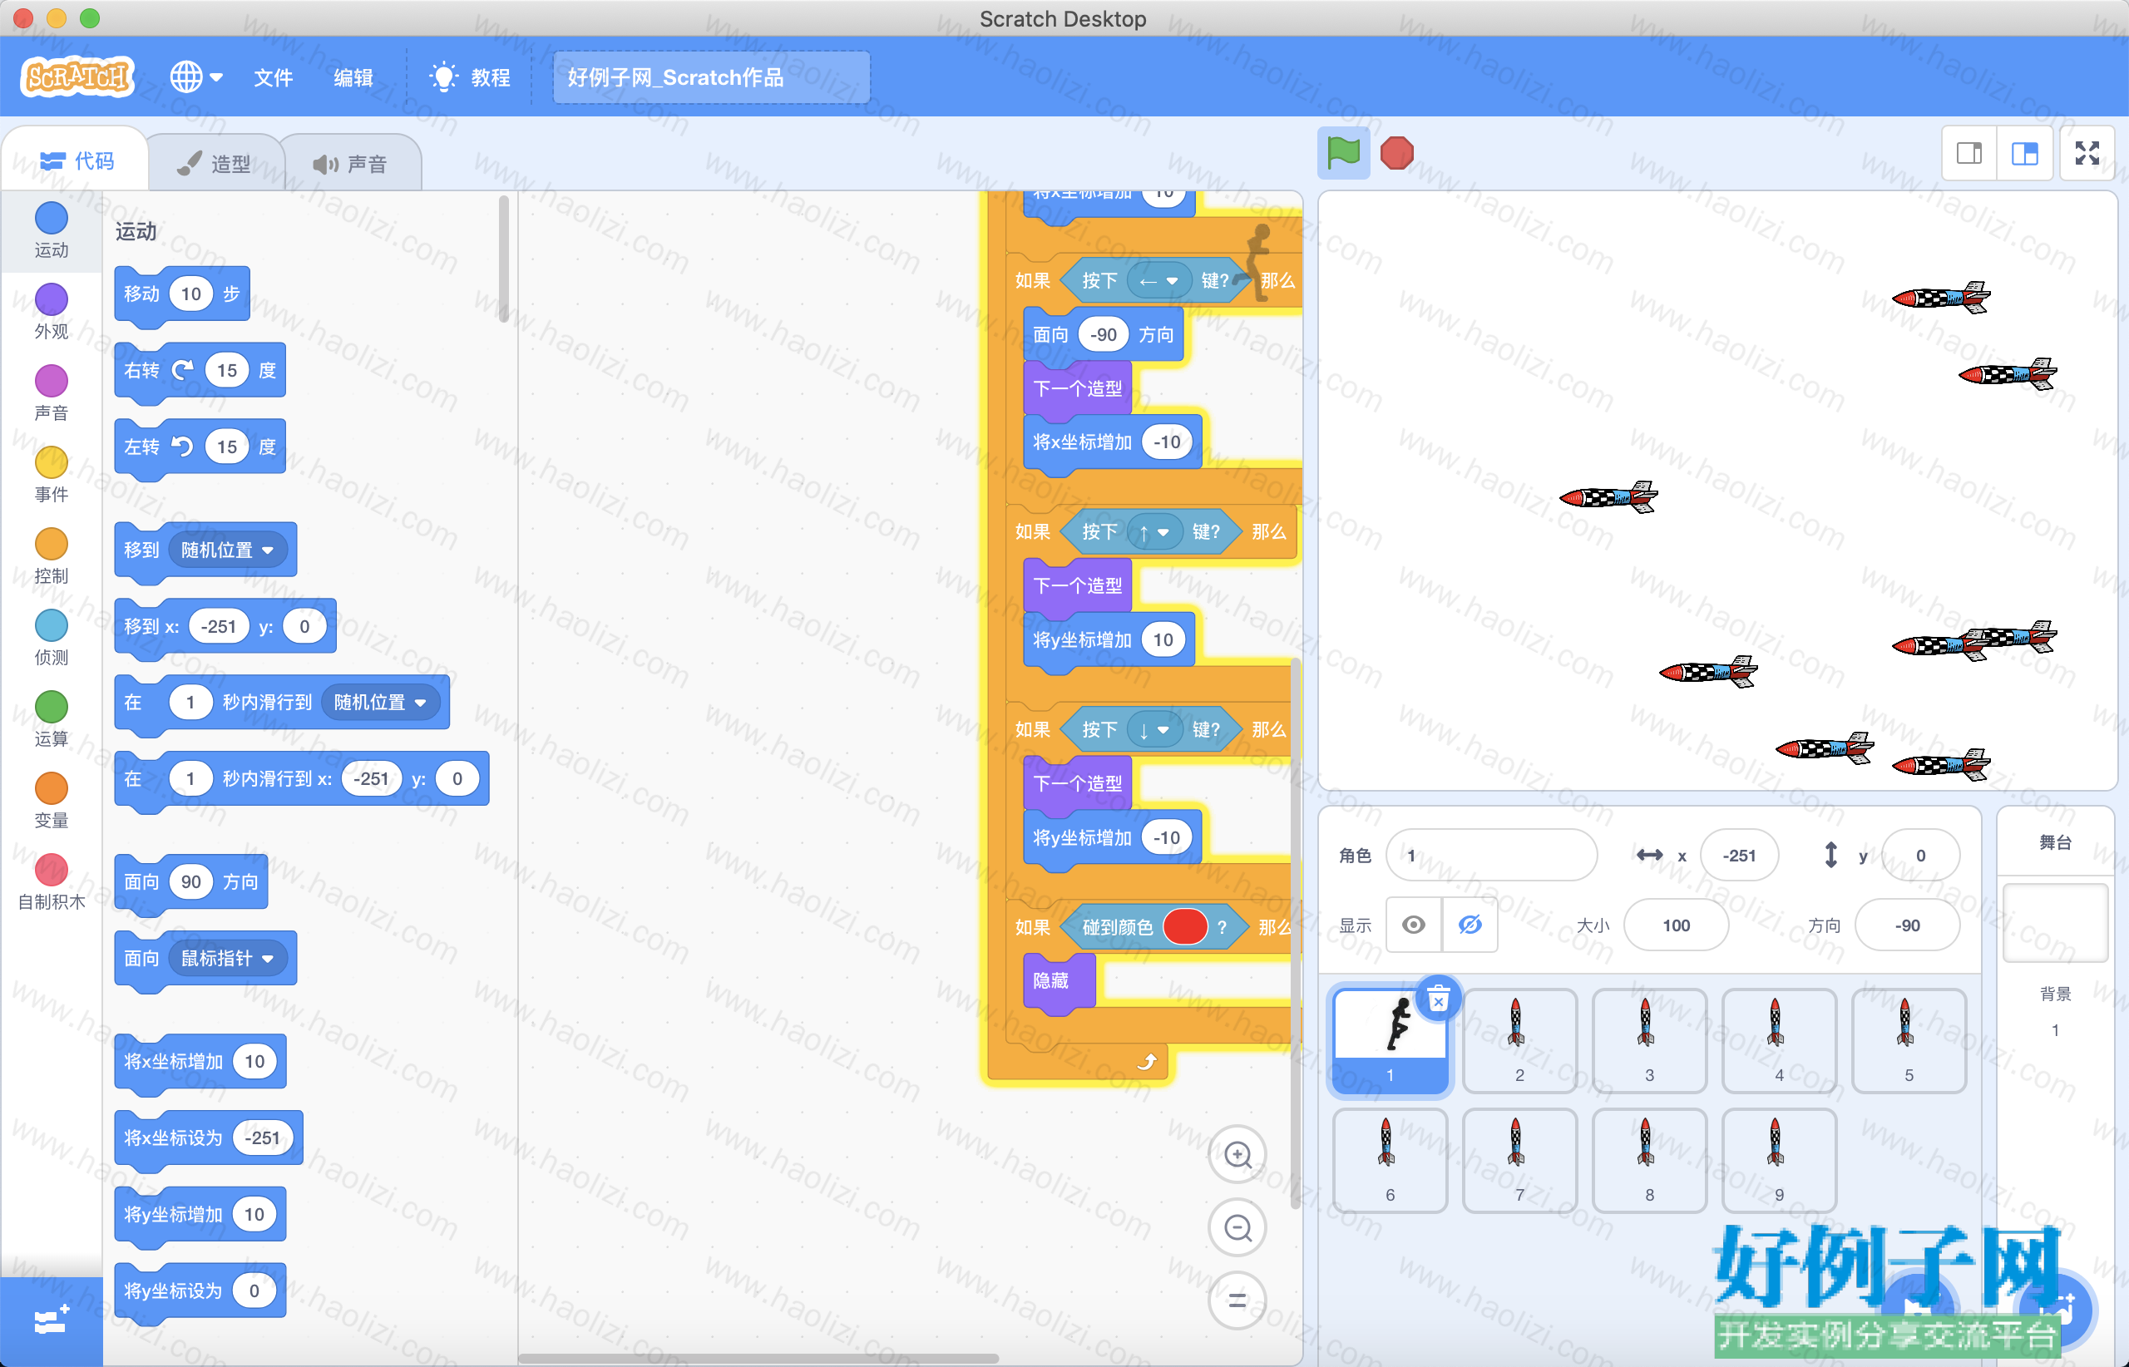Enter full screen stage mode

tap(2087, 154)
